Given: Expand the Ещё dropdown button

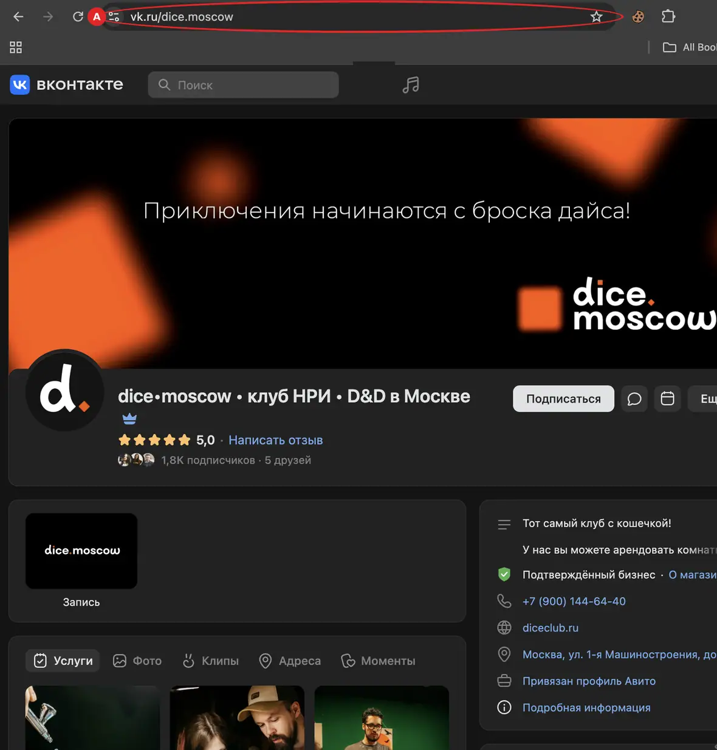Looking at the screenshot, I should click(x=703, y=398).
